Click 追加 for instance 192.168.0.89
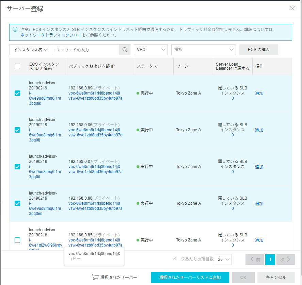The image size is (302, 285). pyautogui.click(x=259, y=93)
